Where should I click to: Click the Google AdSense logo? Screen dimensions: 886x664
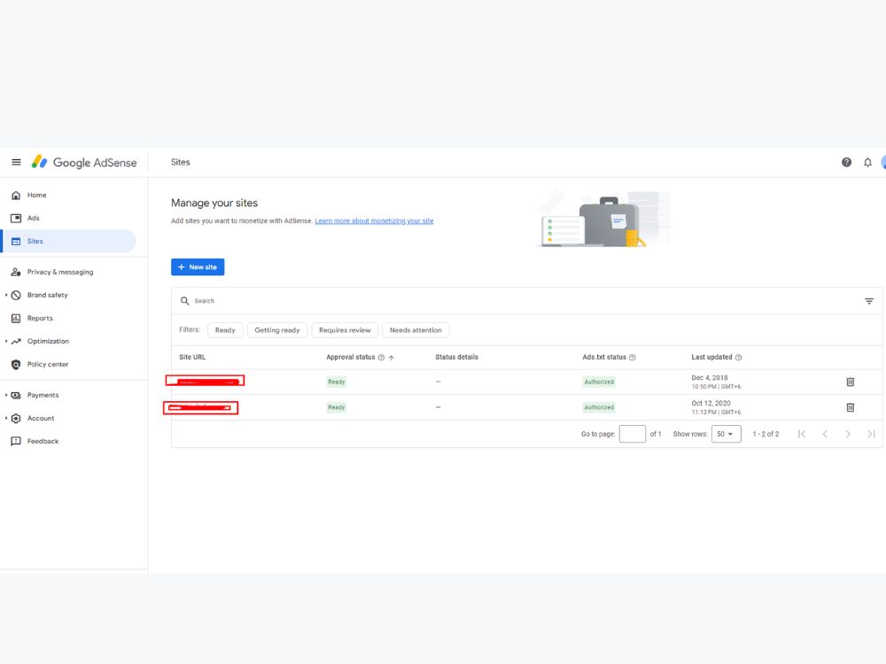(x=83, y=162)
